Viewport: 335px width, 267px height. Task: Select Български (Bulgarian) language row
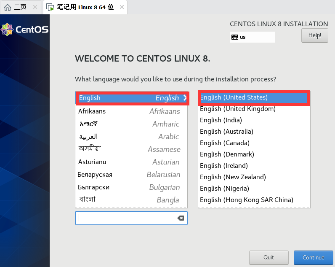click(131, 187)
